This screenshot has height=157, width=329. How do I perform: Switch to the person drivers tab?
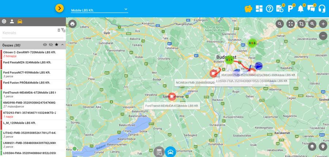point(12,21)
